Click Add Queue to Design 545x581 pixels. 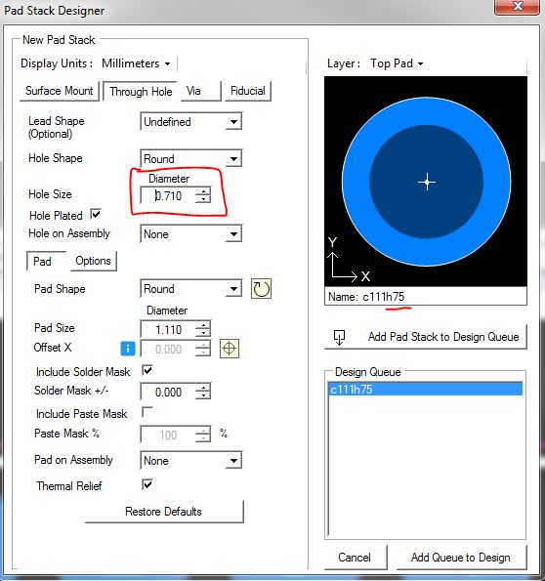461,557
